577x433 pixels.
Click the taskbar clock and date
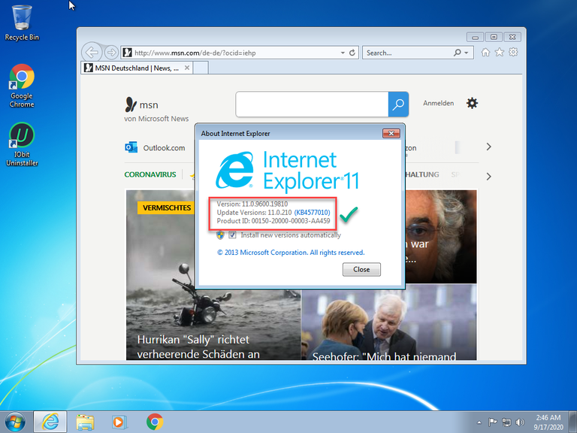point(548,422)
